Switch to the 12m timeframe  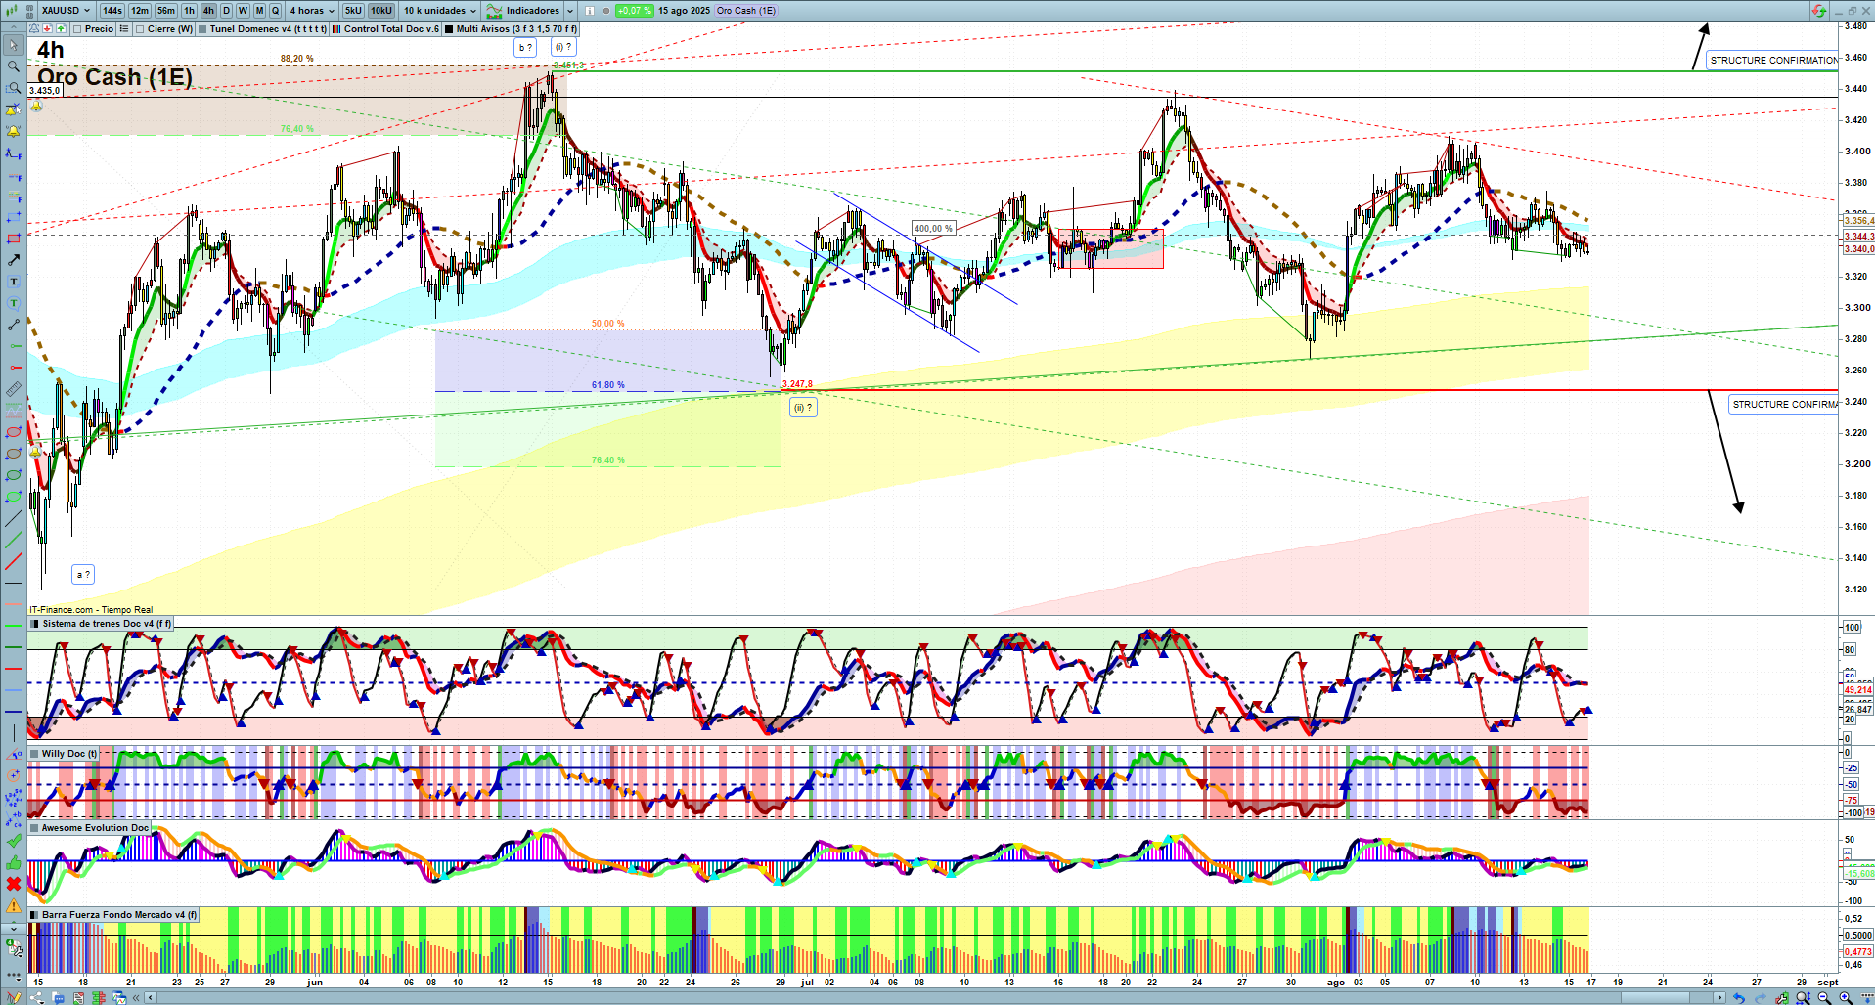click(140, 11)
